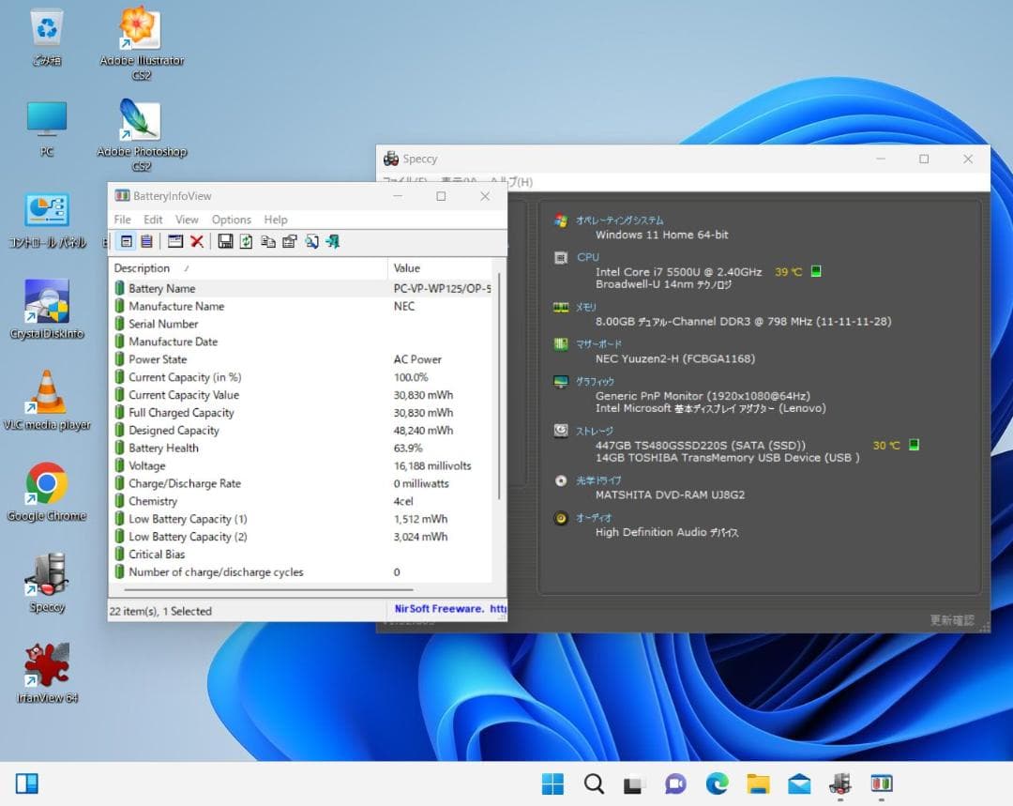This screenshot has width=1013, height=806.
Task: Refresh battery information with green refresh icon
Action: click(x=245, y=241)
